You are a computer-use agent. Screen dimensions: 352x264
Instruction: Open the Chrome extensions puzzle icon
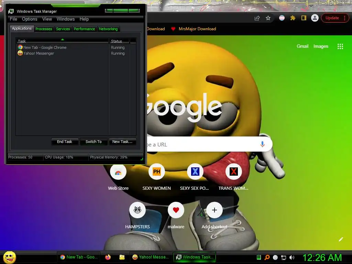coord(293,18)
